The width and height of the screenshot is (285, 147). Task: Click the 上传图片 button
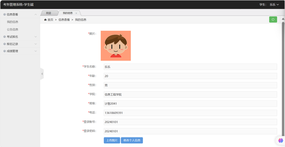tap(112, 140)
